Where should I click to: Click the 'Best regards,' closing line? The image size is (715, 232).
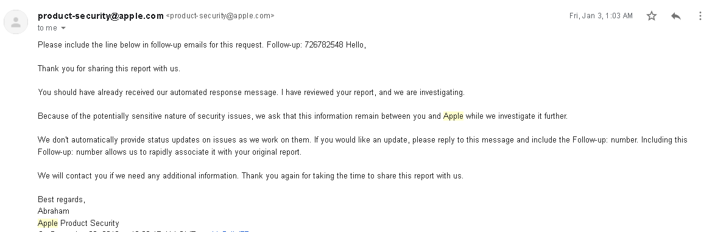tap(62, 200)
